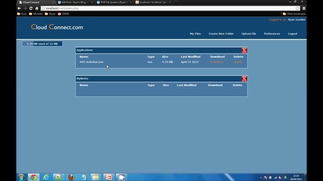Viewport: 323px width, 181px height.
Task: Switch to the localhost phpMyAdmin tab
Action: point(153,2)
